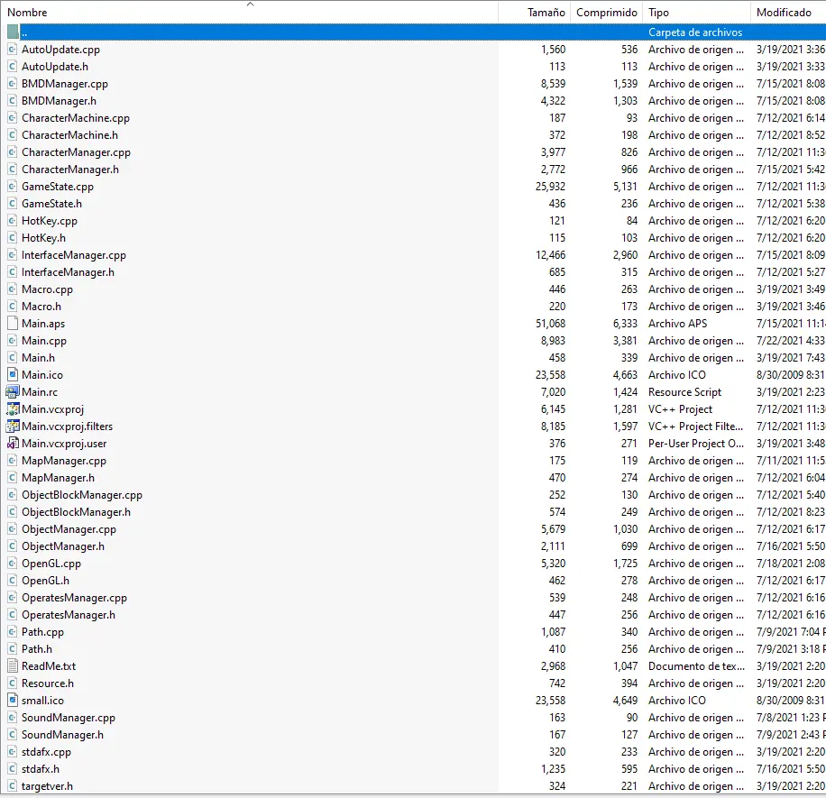
Task: Select the file name OpenGL.cpp
Action: click(51, 563)
